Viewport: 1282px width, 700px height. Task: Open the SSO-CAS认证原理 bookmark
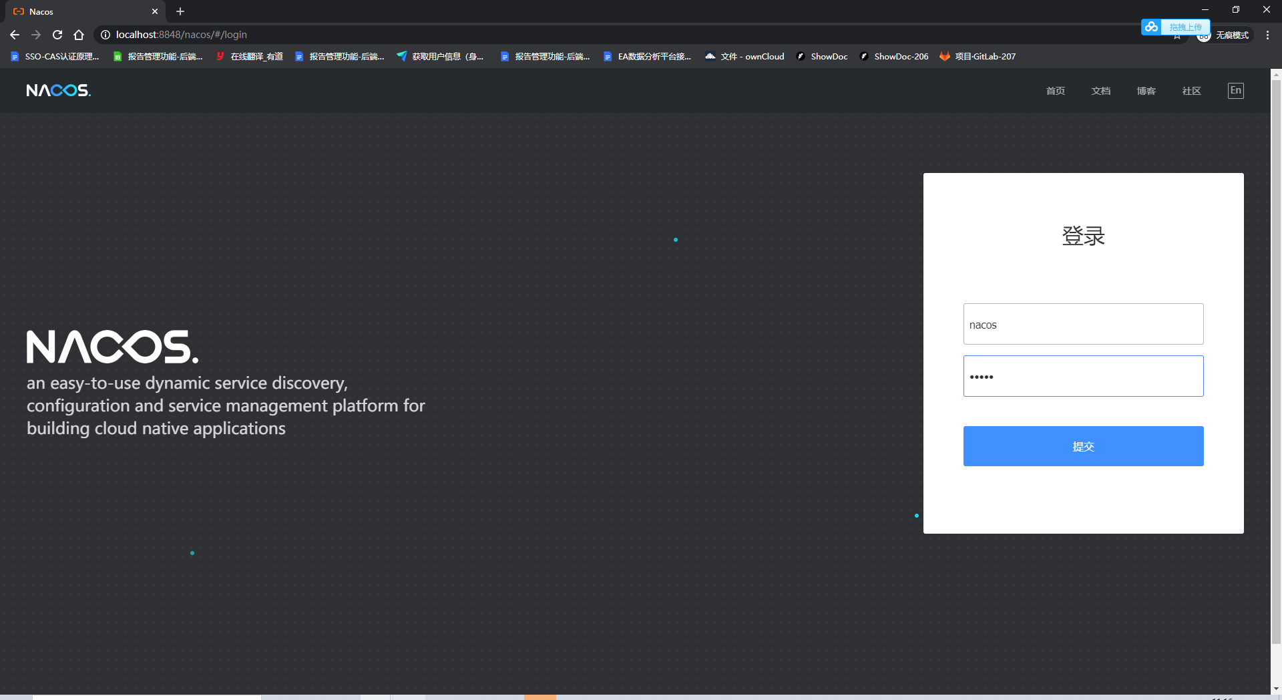[x=55, y=57]
